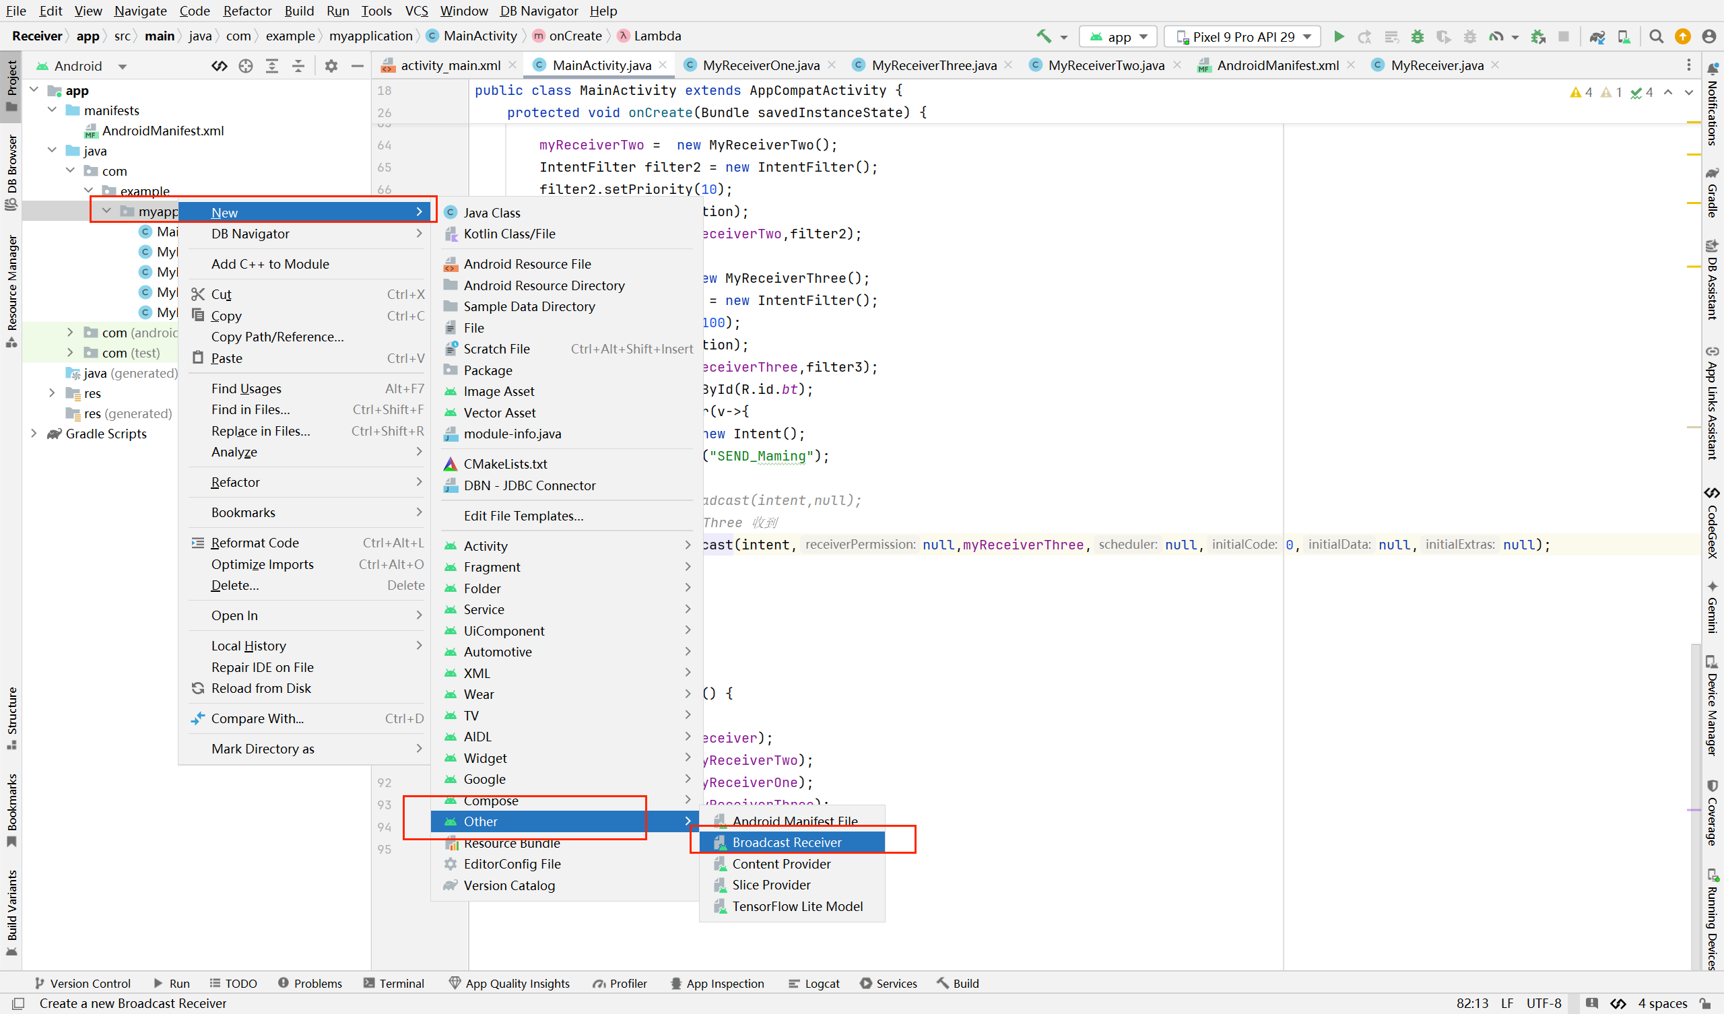Expand the Gradle Scripts tree node

click(34, 433)
